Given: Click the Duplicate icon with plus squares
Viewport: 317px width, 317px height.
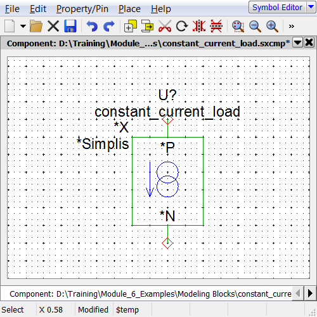Looking at the screenshot, I should click(x=131, y=26).
